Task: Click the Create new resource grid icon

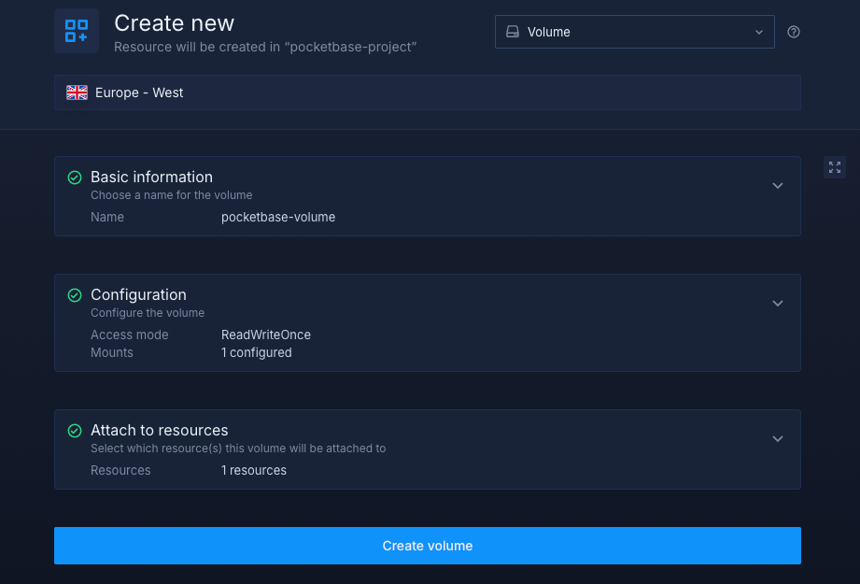Action: click(x=77, y=31)
